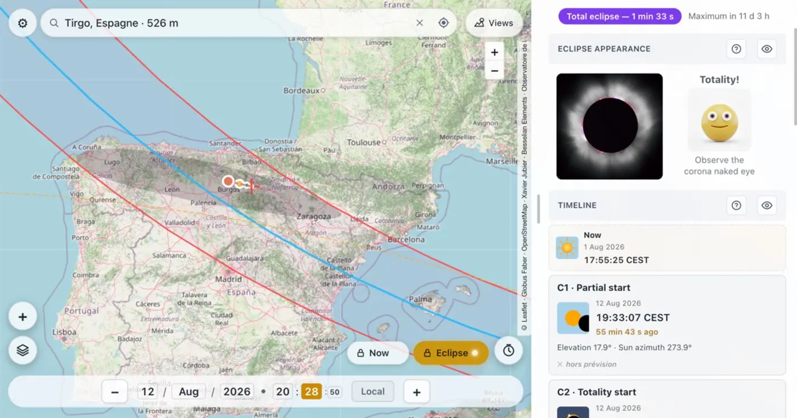
Task: Select the seconds field 50
Action: point(335,392)
